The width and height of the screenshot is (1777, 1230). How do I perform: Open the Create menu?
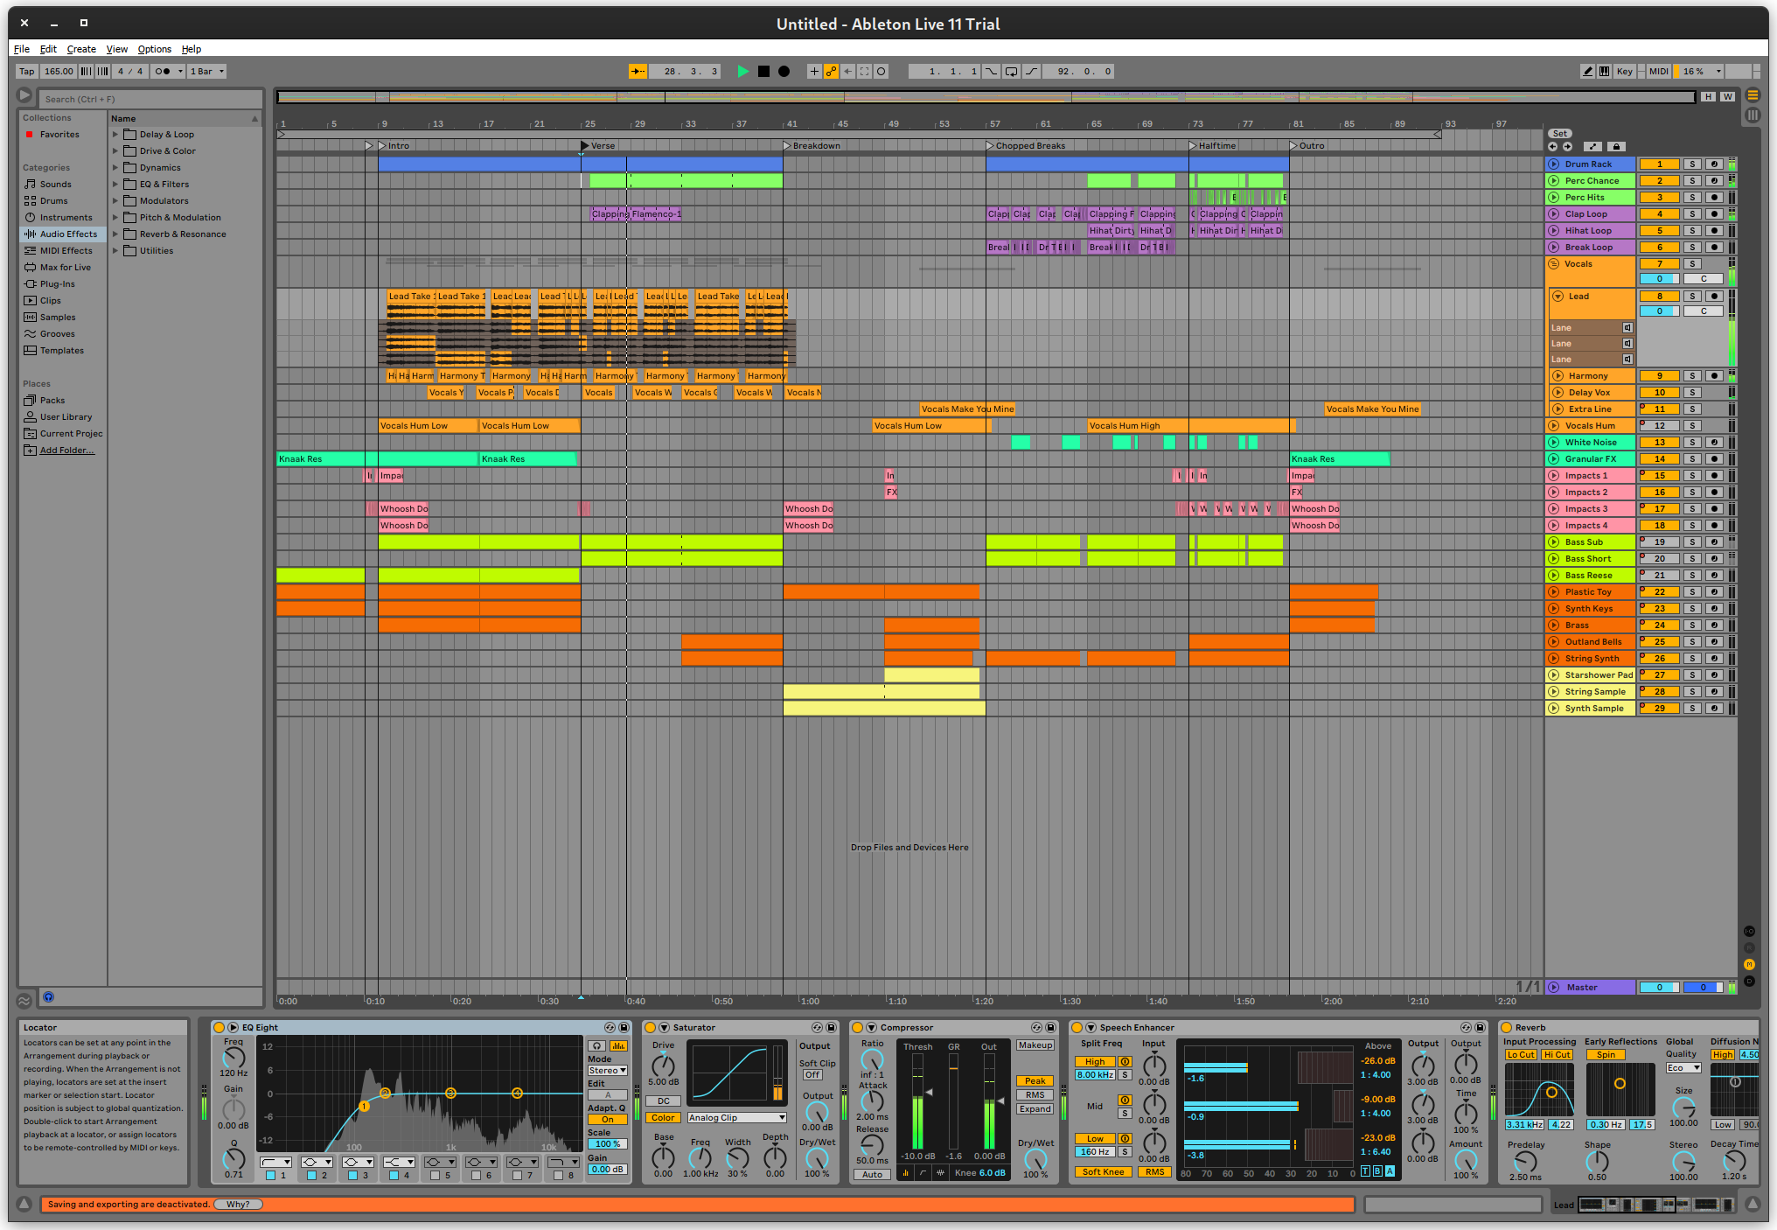81,49
